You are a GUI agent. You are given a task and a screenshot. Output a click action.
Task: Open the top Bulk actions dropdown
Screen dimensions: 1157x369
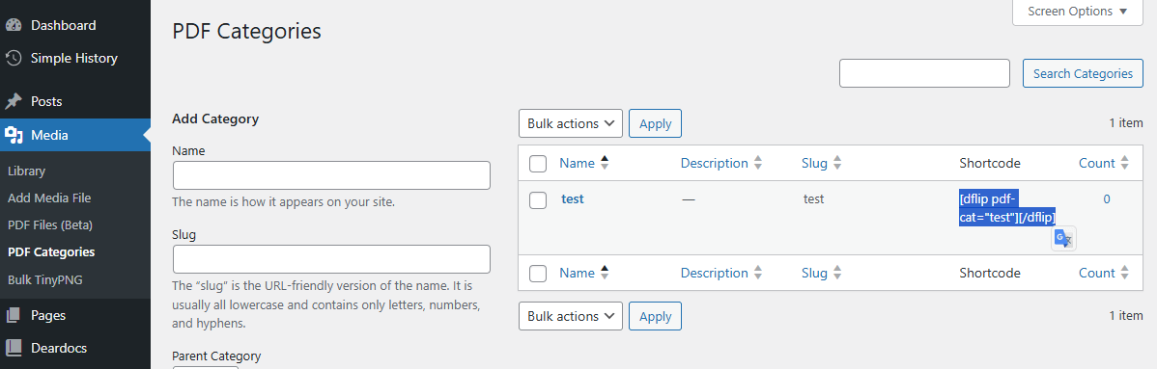pyautogui.click(x=571, y=123)
